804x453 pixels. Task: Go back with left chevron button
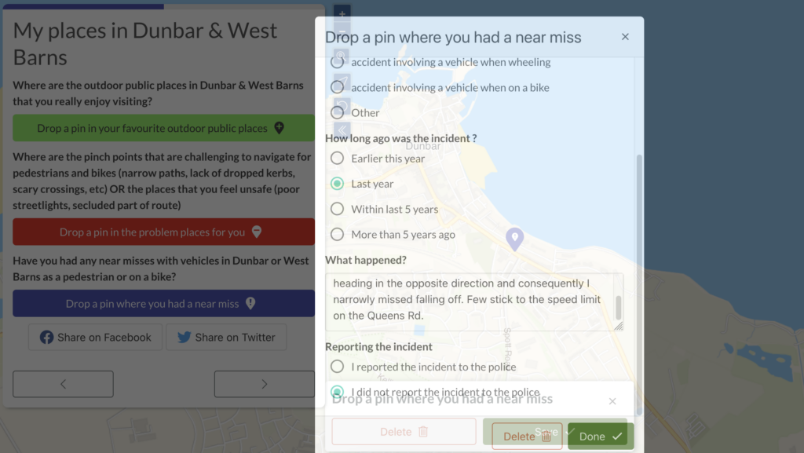(x=63, y=384)
